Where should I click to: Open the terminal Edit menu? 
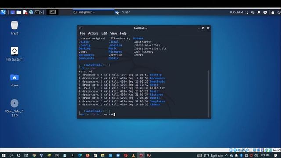(x=104, y=33)
